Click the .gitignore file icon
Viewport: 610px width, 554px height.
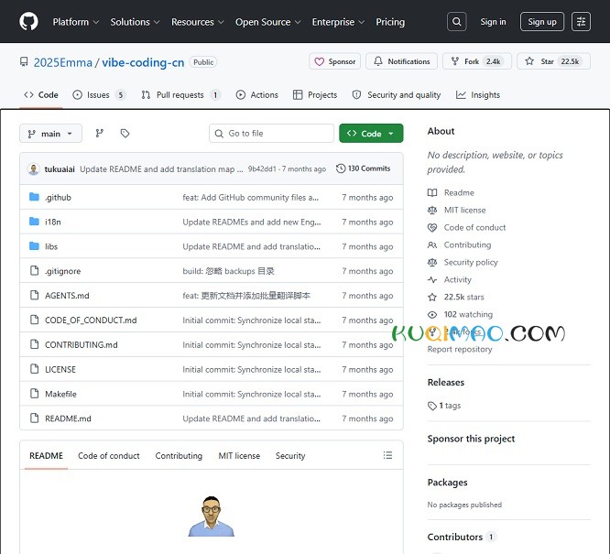(34, 270)
